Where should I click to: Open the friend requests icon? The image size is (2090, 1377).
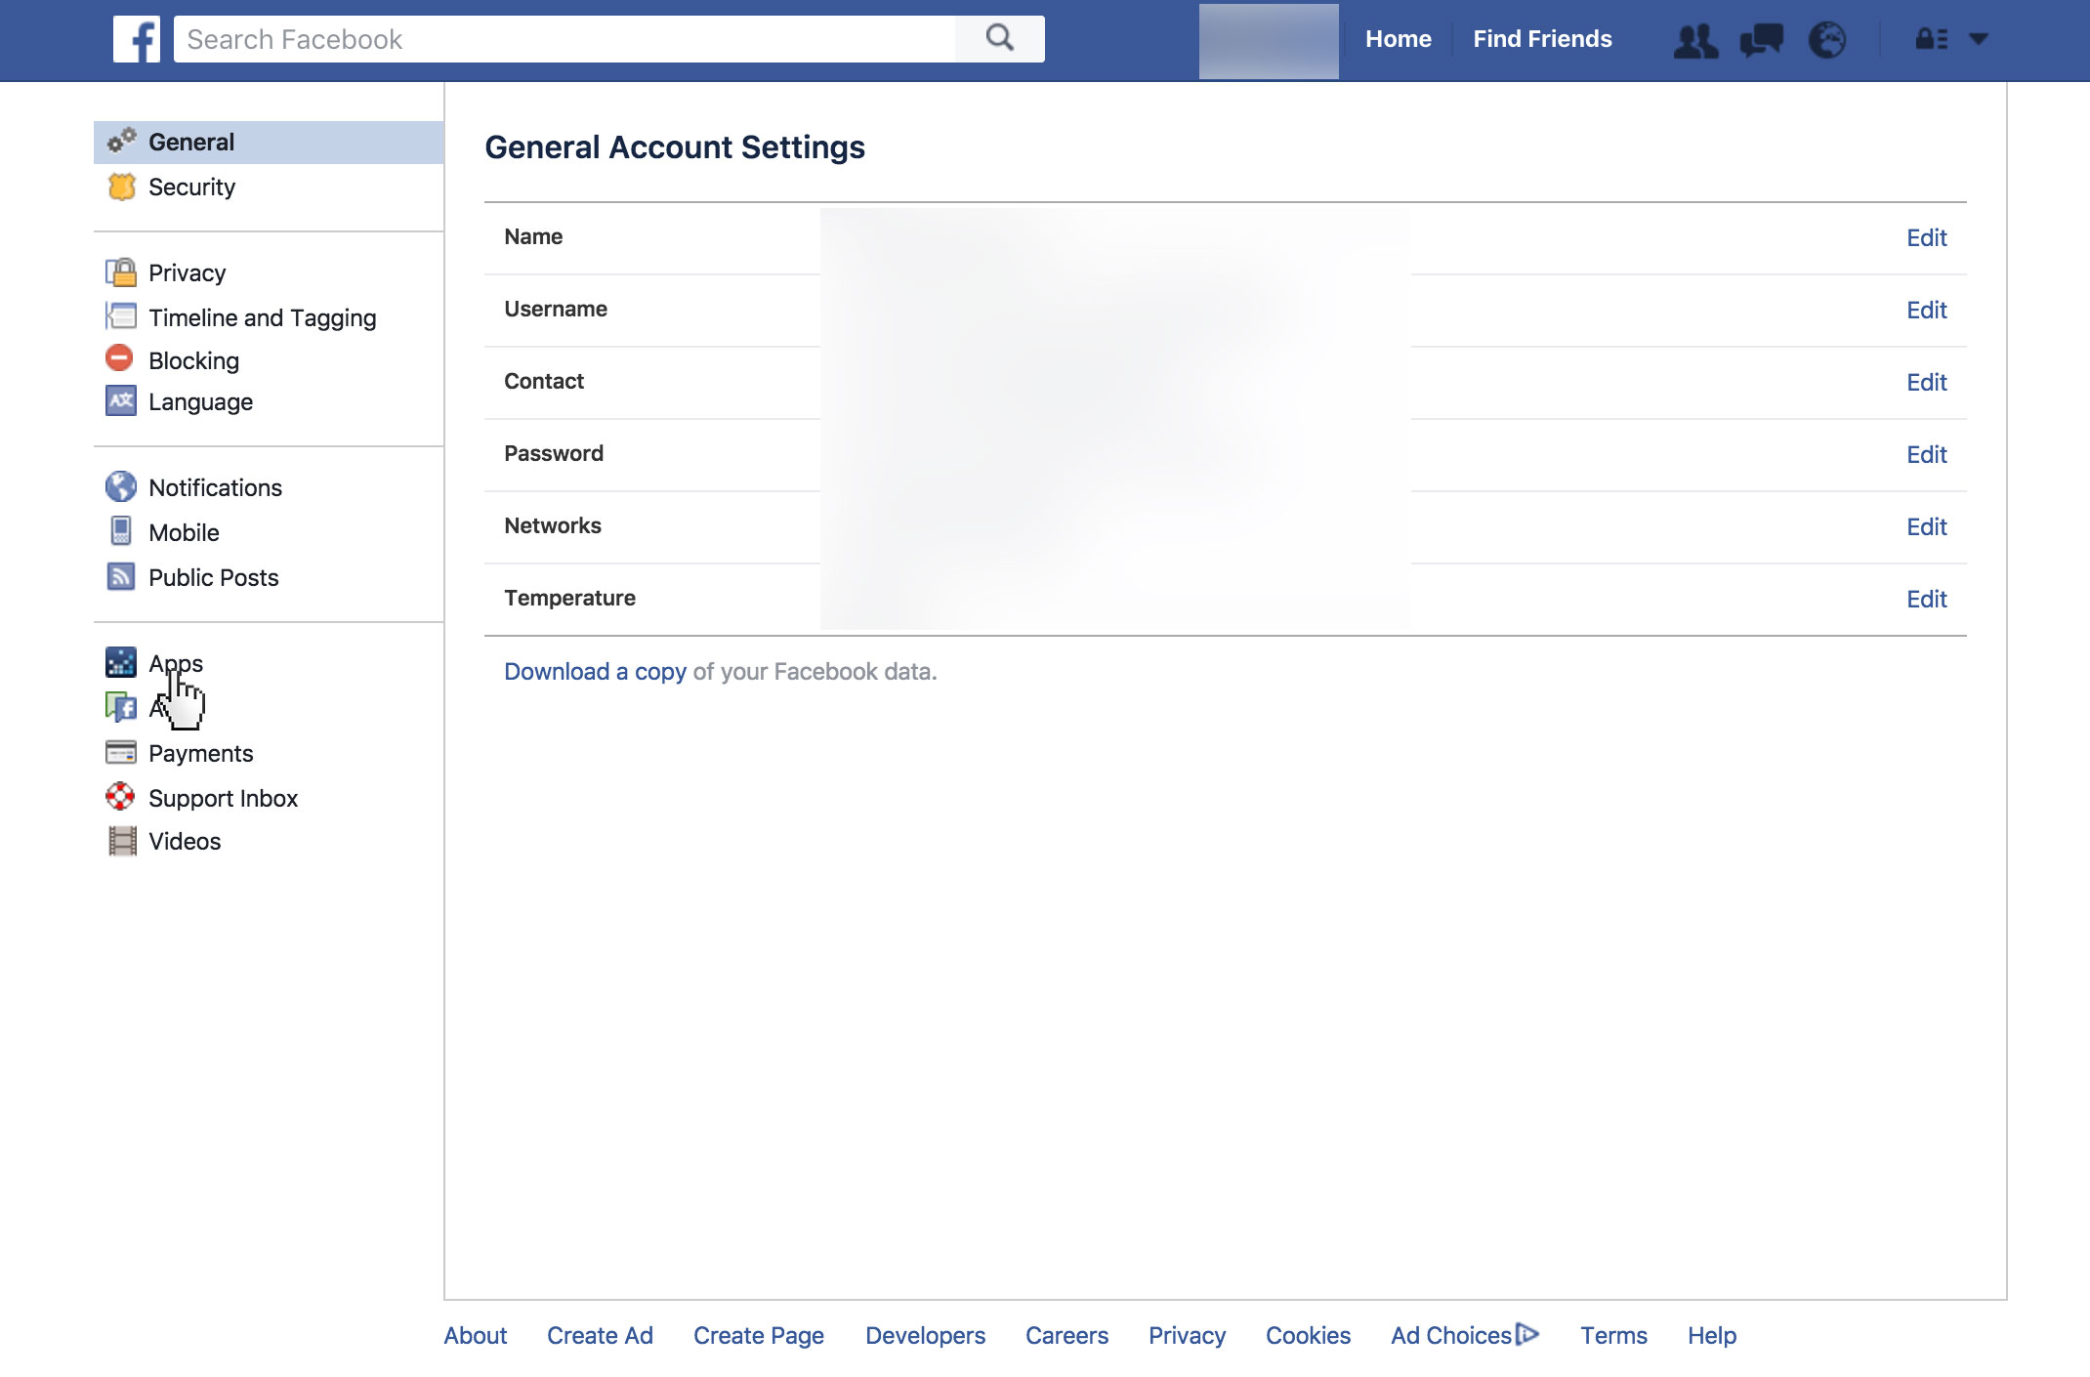(x=1695, y=40)
